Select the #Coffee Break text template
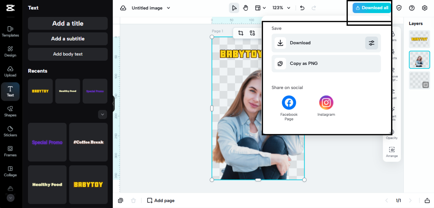This screenshot has height=208, width=434. (x=88, y=142)
